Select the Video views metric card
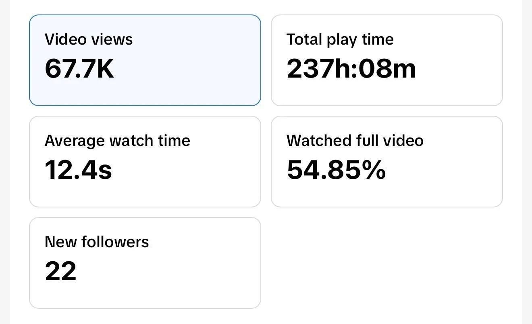 click(145, 60)
